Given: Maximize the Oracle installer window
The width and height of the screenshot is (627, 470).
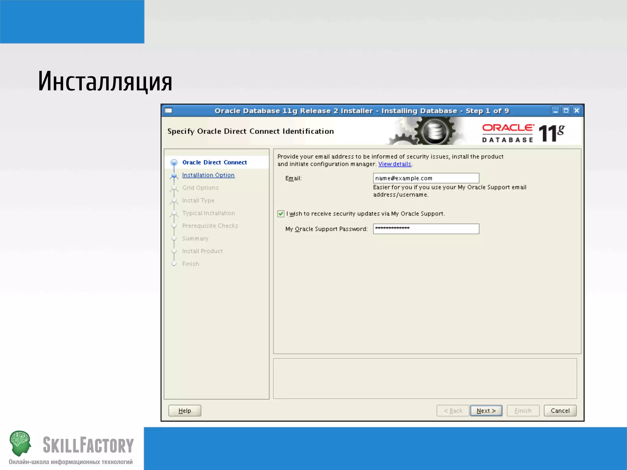Looking at the screenshot, I should tap(566, 110).
